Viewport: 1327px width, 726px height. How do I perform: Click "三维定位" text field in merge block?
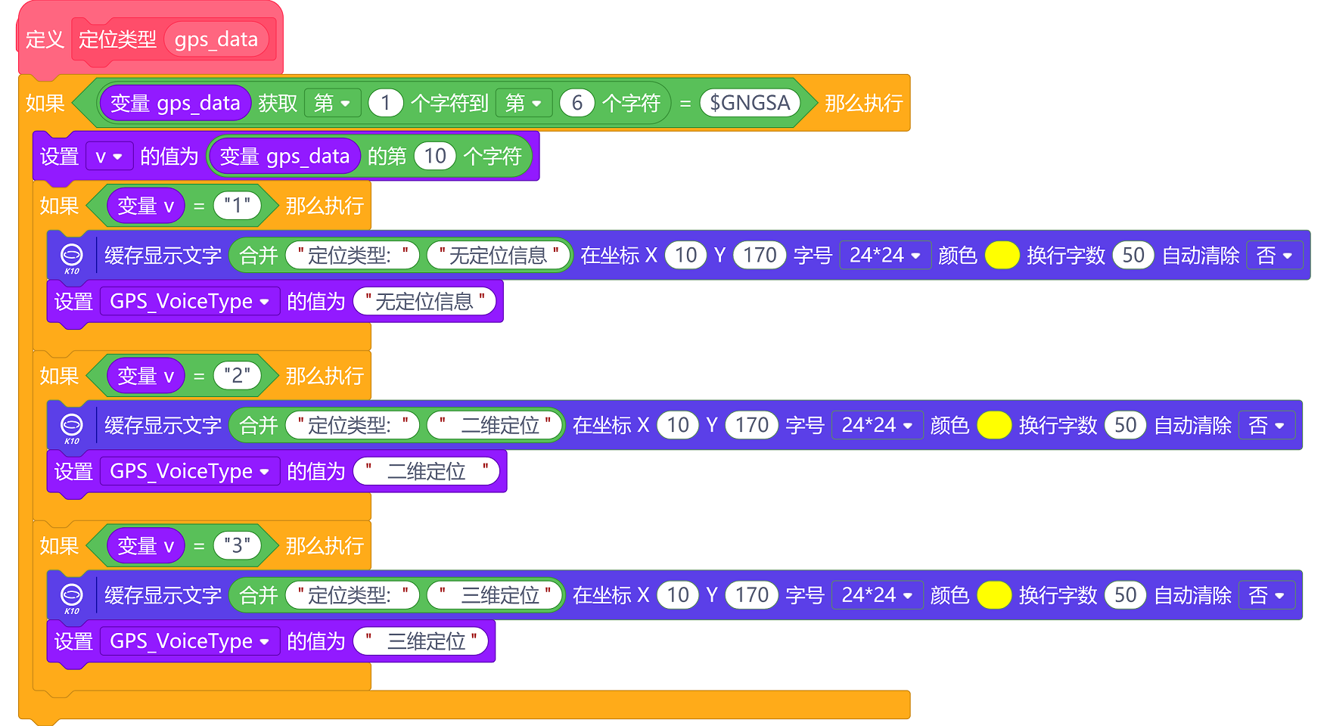(x=494, y=596)
